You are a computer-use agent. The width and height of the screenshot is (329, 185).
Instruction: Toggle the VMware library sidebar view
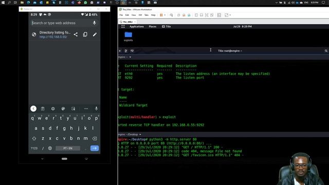(196, 15)
